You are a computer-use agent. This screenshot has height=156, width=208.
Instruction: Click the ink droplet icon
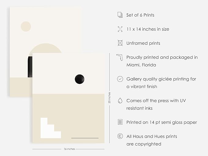[x=120, y=101]
